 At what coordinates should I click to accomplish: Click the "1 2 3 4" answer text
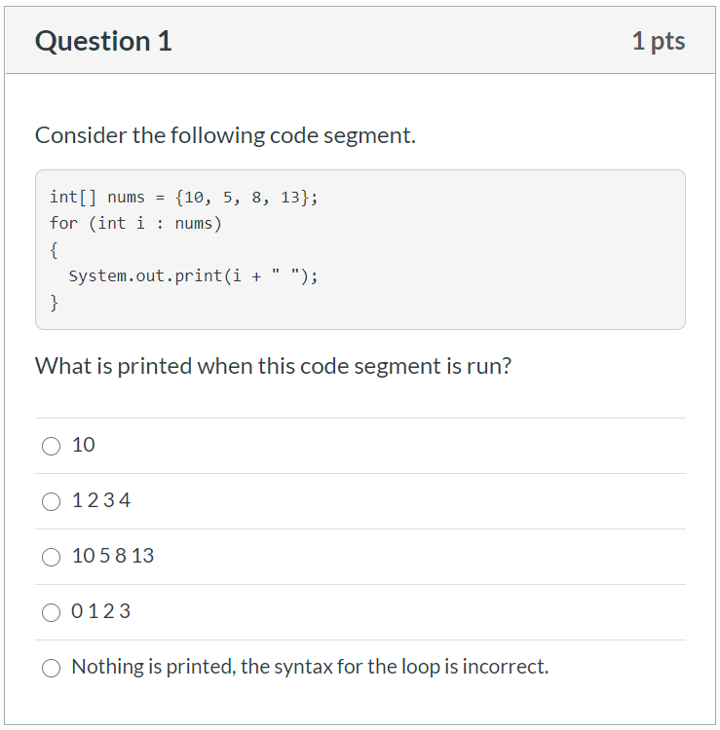click(101, 500)
